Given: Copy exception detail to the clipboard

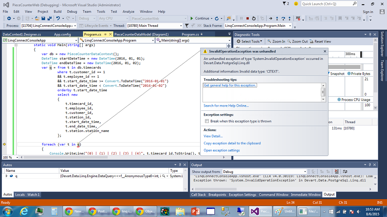Looking at the screenshot, I should pyautogui.click(x=232, y=143).
